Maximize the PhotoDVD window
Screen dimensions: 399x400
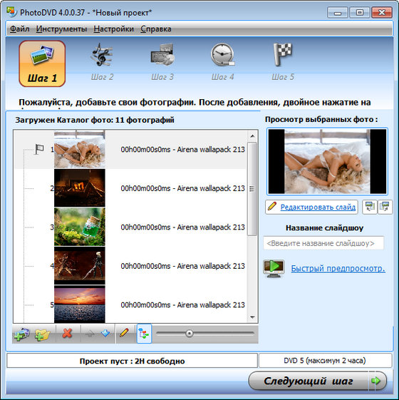360,13
